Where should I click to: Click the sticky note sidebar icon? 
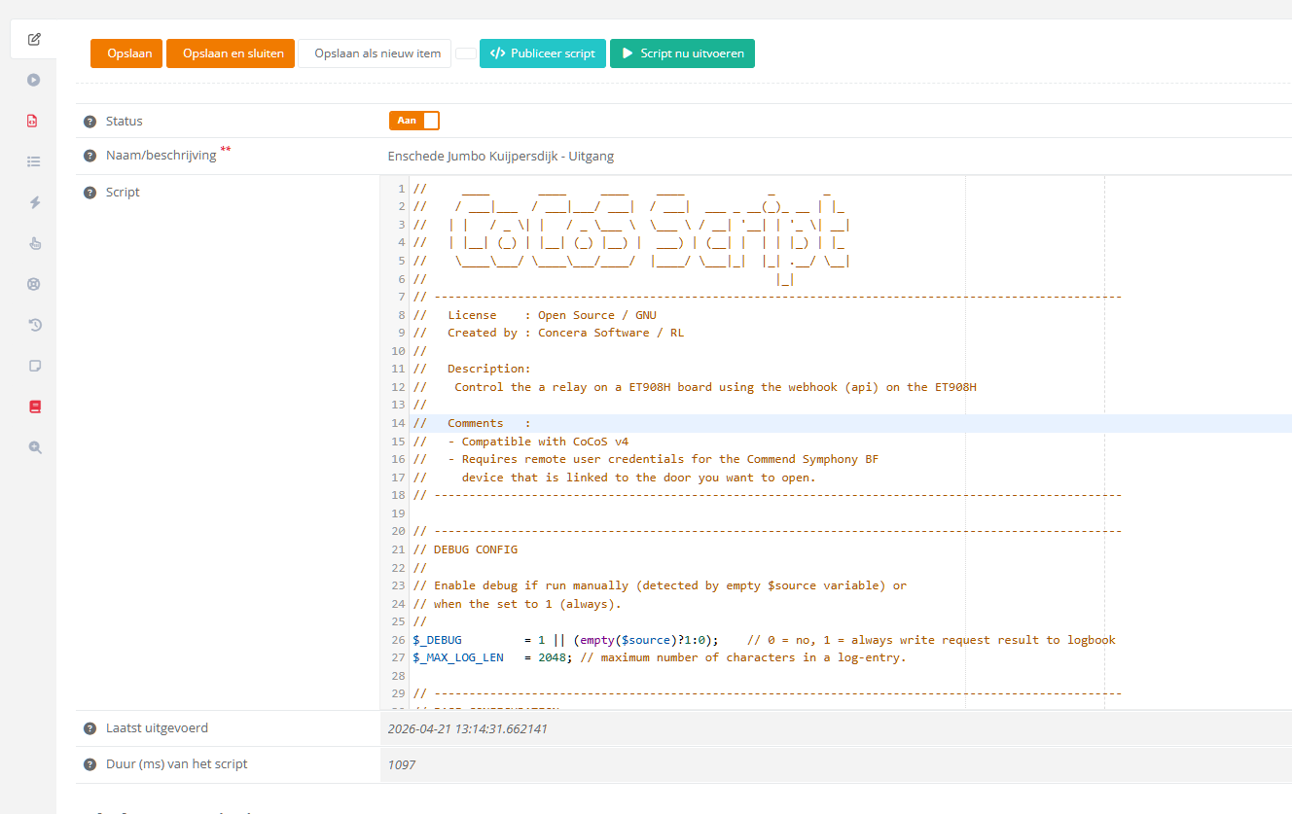point(34,366)
